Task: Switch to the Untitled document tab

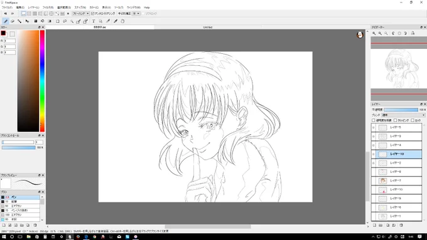Action: [208, 27]
